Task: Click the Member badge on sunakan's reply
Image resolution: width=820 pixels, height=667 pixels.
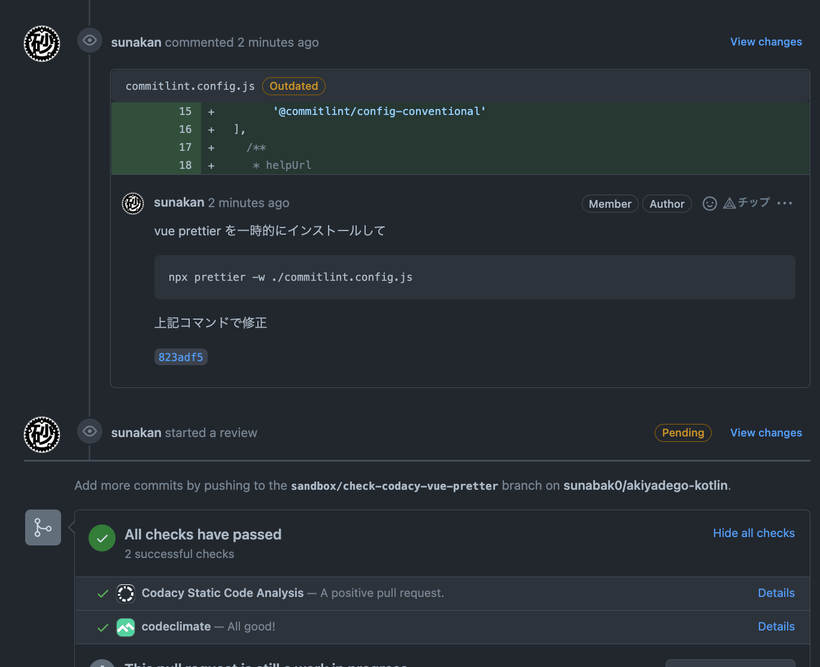Action: click(x=609, y=204)
